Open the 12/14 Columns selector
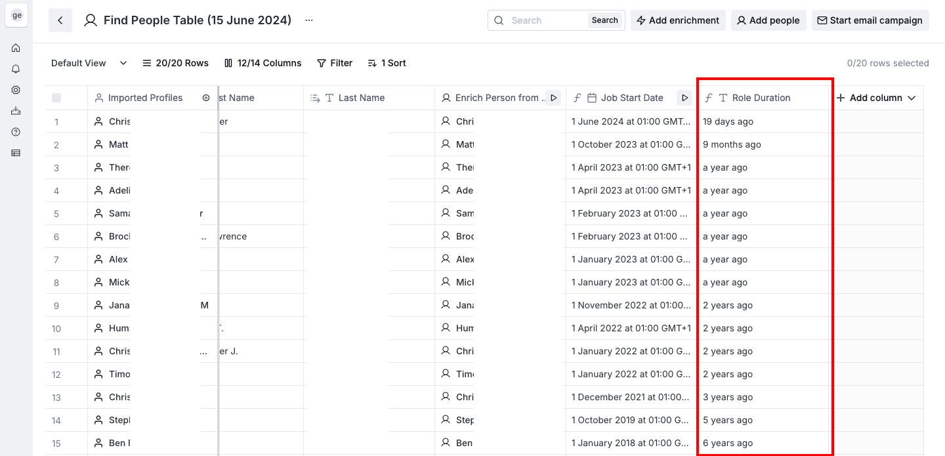Screen dimensions: 945x456 point(262,63)
